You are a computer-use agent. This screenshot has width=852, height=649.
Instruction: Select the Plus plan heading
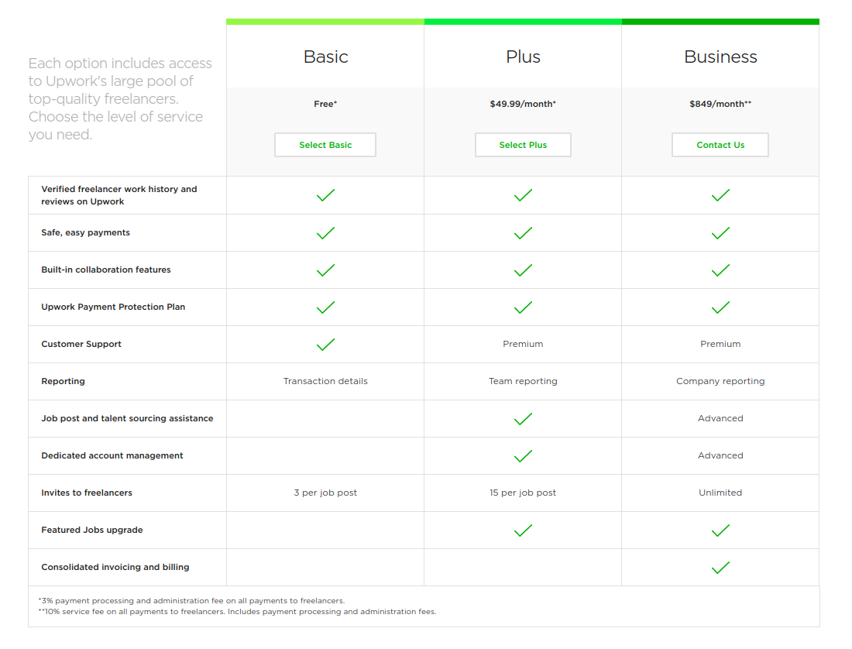point(523,57)
